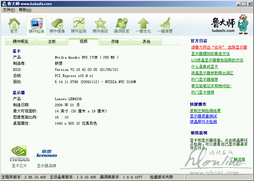The width and height of the screenshot is (254, 181).
Task: Open the 硬件监测 monitoring chart icon
Action: tap(78, 25)
